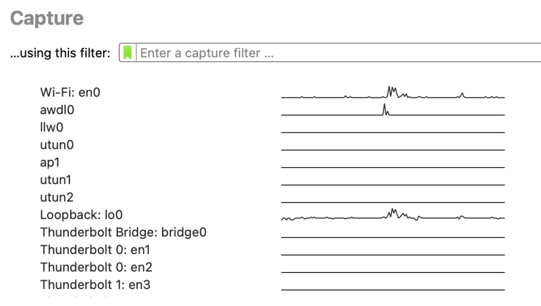Click the Loopback lo0 traffic sparkline
Image resolution: width=541 pixels, height=306 pixels.
click(393, 215)
